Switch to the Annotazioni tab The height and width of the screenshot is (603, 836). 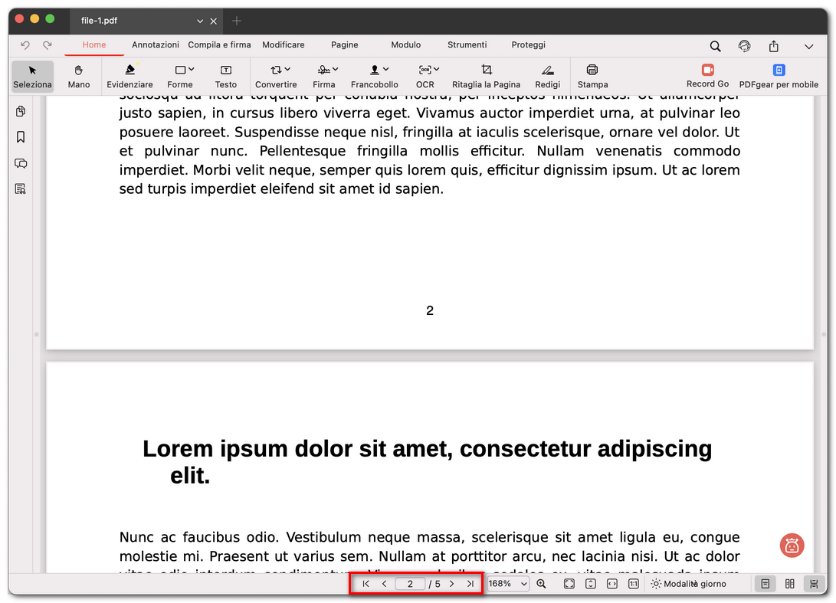(156, 44)
